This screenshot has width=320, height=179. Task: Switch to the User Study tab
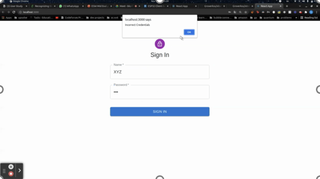[14, 6]
